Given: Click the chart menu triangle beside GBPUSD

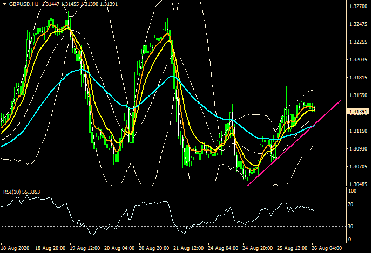Looking at the screenshot, I should (4, 4).
